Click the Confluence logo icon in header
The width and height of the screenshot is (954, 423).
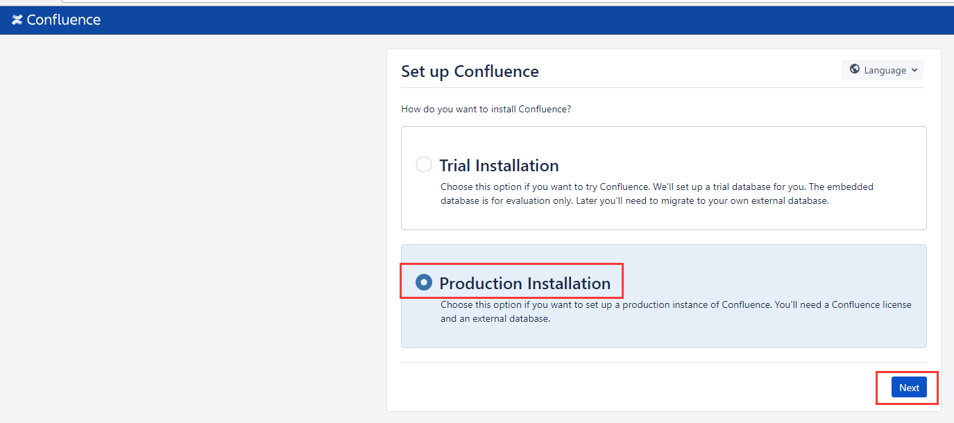[17, 20]
